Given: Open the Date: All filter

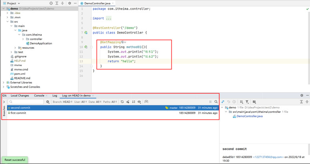Looking at the screenshot, I should pyautogui.click(x=95, y=102).
